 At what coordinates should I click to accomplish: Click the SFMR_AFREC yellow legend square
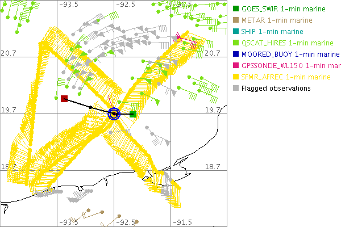[x=236, y=77]
